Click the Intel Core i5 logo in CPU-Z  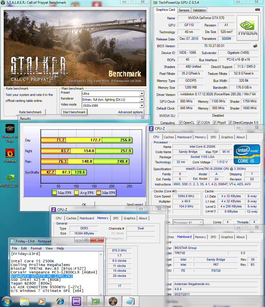246,154
